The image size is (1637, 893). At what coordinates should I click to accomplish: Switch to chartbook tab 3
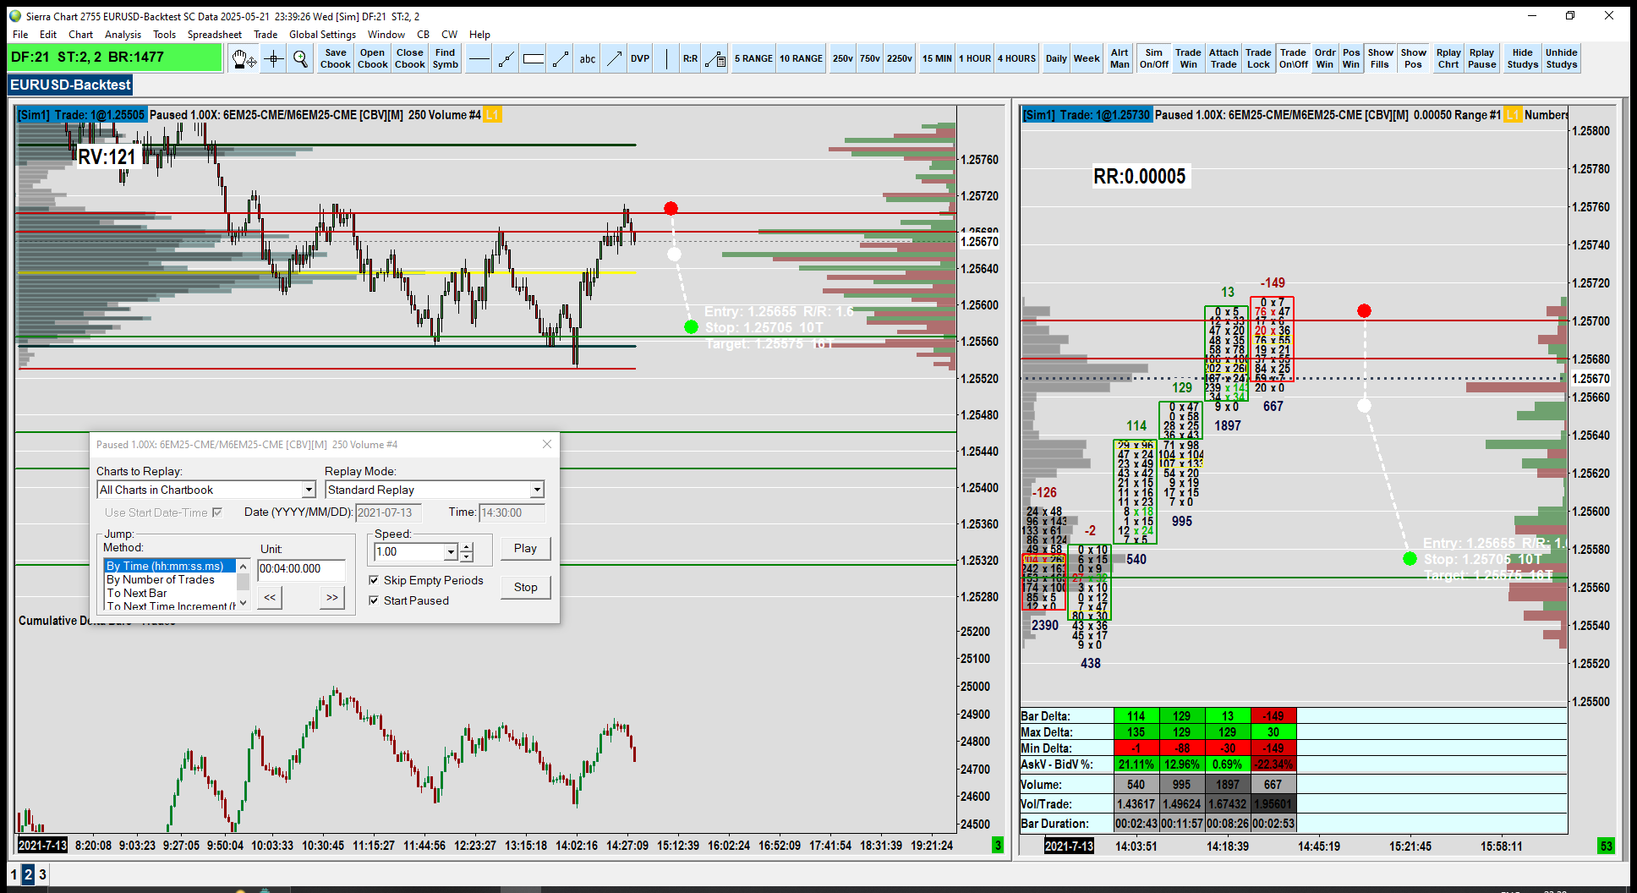tap(42, 874)
